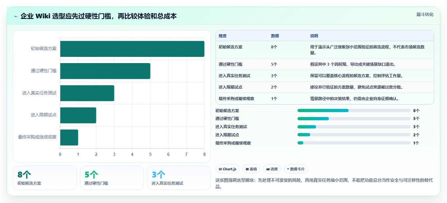Click the 进入真实任务测试 cell in the table
447x203 pixels.
pyautogui.click(x=234, y=76)
